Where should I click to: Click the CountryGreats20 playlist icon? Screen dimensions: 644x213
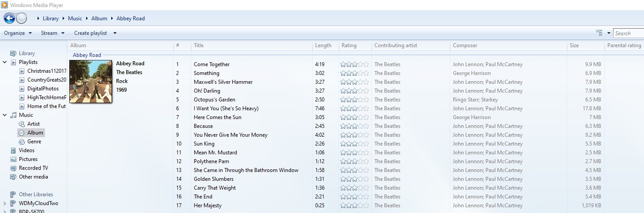click(x=22, y=80)
